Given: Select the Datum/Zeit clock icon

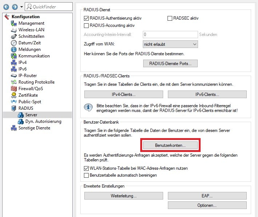Looking at the screenshot, I should pos(14,43).
